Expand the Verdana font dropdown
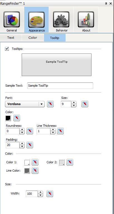 coord(41,104)
